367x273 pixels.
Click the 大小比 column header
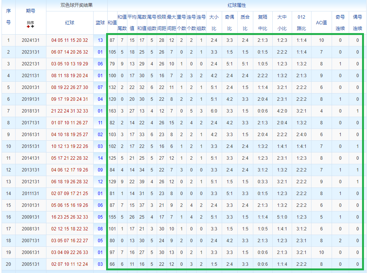(x=214, y=23)
